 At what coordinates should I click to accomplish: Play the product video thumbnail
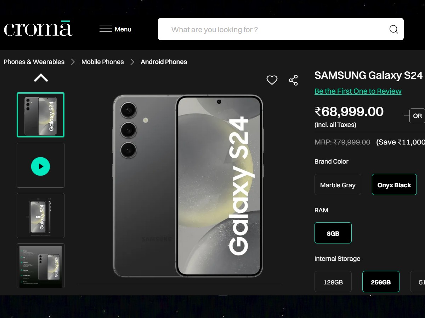[41, 166]
